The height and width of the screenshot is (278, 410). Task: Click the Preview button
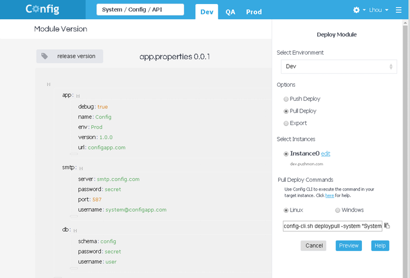(x=349, y=246)
